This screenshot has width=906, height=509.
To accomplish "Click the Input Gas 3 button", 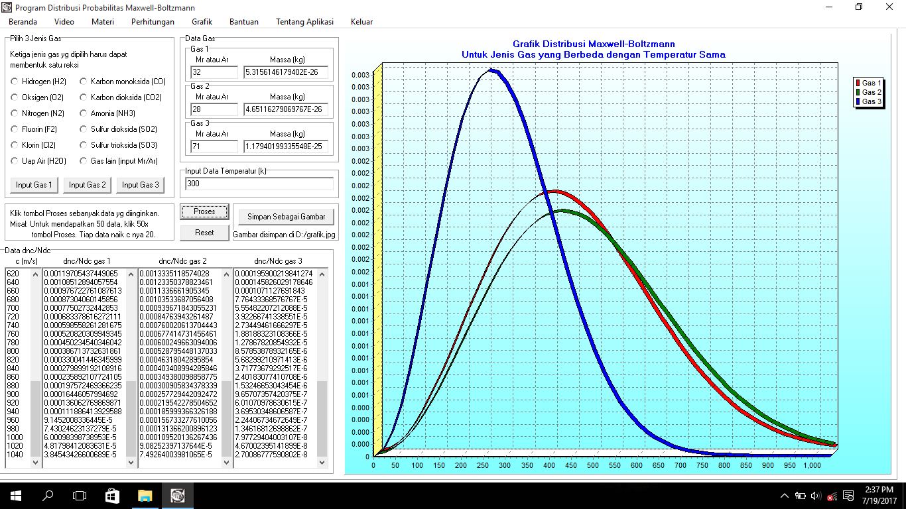I will [x=140, y=185].
